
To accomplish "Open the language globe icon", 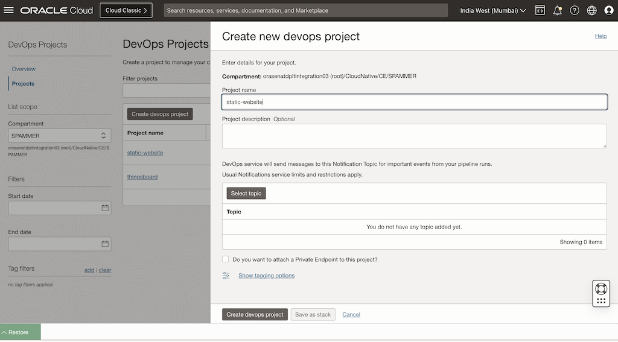I will tap(591, 10).
